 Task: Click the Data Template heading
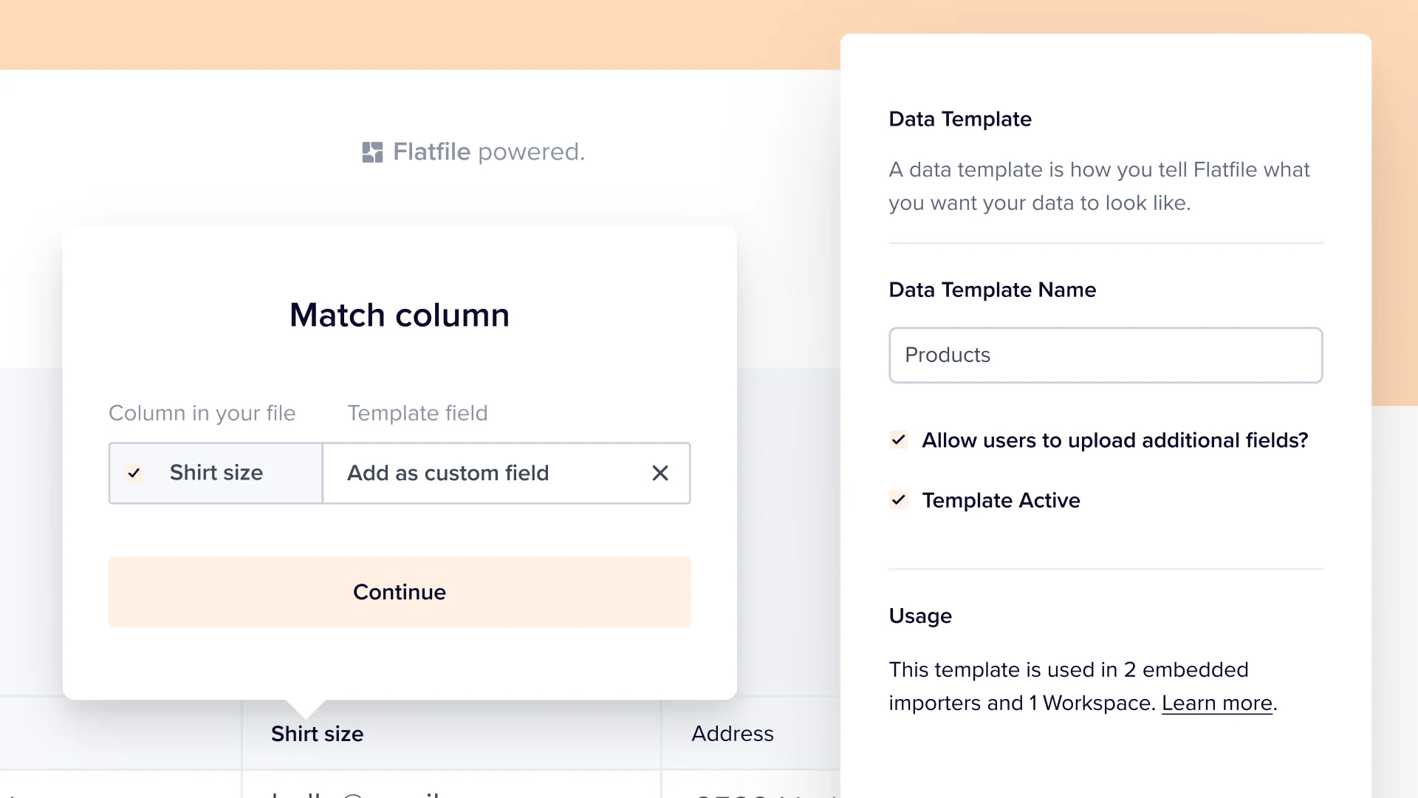coord(959,119)
